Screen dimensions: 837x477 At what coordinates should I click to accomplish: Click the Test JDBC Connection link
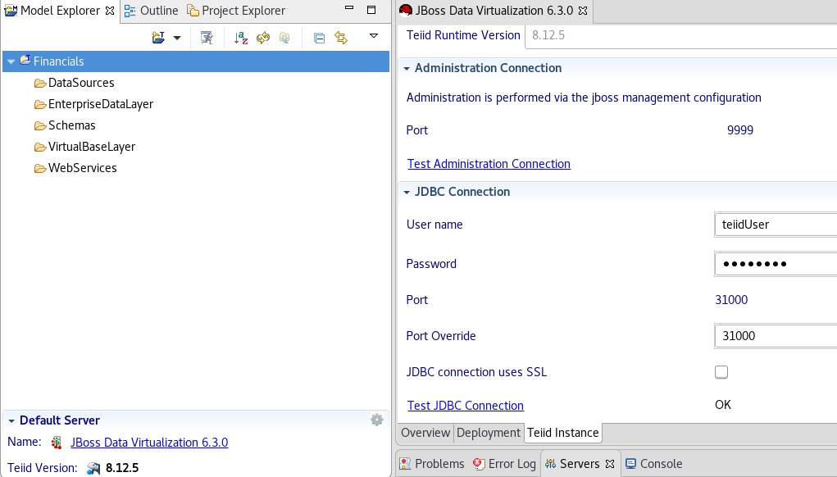pyautogui.click(x=465, y=405)
